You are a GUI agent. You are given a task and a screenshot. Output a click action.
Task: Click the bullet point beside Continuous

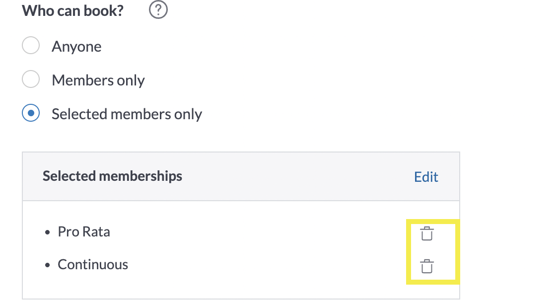[x=48, y=265]
